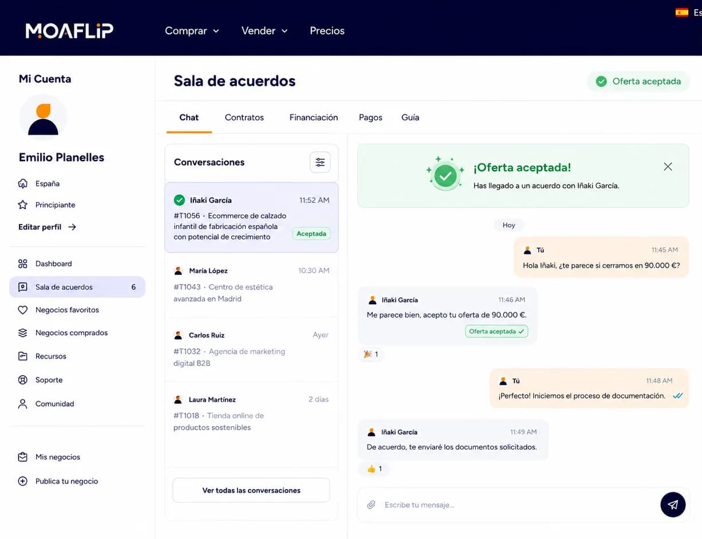Select the Carlos Ruiz conversation
The image size is (702, 539).
251,349
